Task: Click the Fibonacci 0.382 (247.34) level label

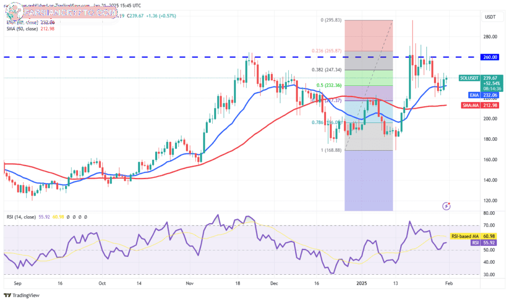Action: click(x=327, y=70)
